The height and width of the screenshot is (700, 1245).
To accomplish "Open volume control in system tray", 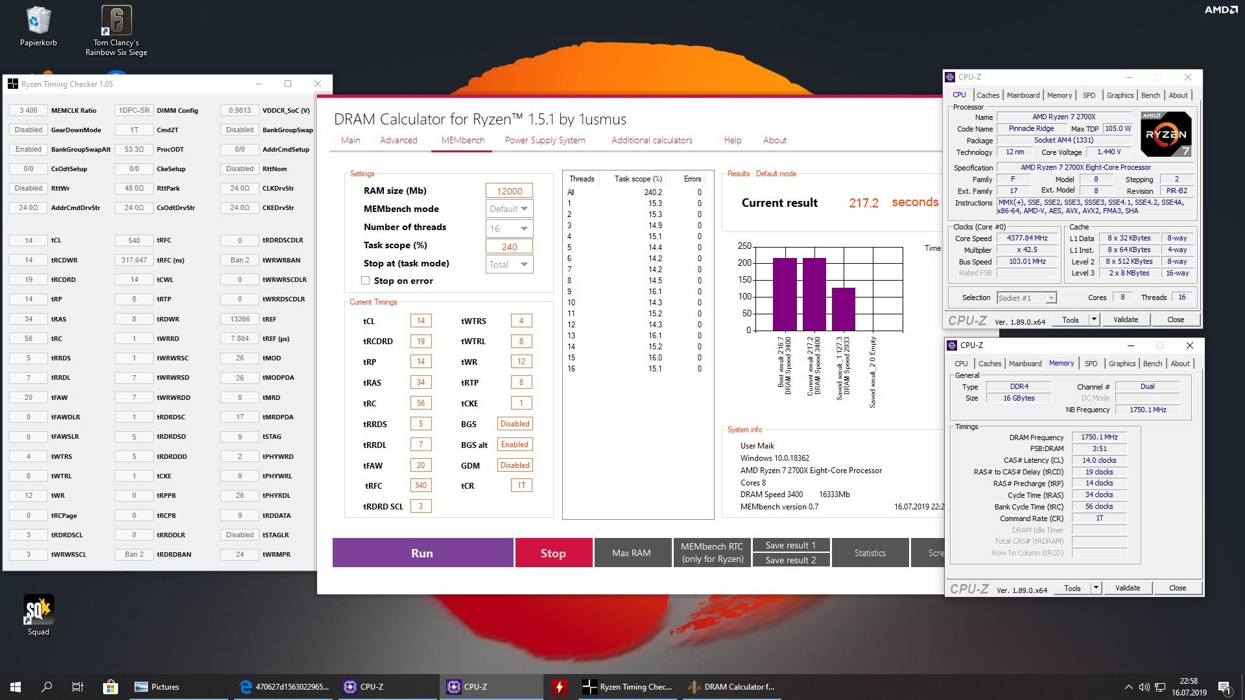I will point(1144,687).
